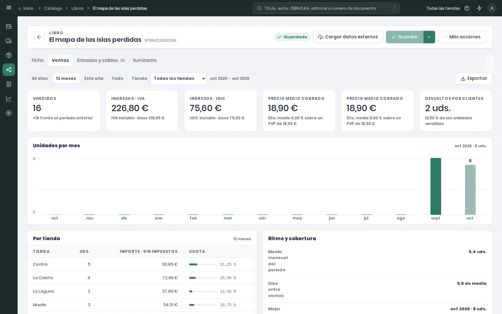Select the 30 días period

pyautogui.click(x=40, y=78)
